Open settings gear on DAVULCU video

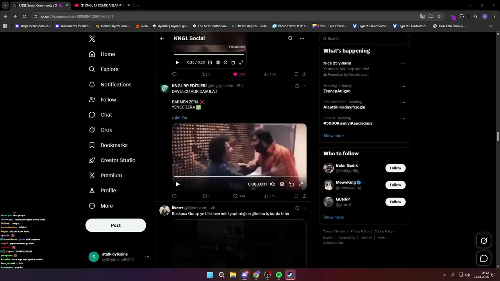point(282,184)
